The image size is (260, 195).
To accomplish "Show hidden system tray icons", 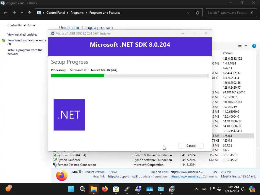I will click(x=196, y=189).
